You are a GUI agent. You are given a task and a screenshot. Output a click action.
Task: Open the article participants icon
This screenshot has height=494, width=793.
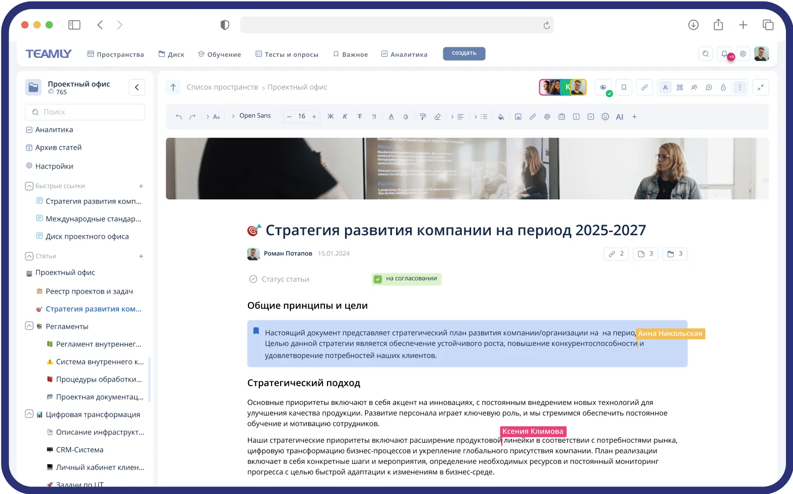[x=694, y=88]
